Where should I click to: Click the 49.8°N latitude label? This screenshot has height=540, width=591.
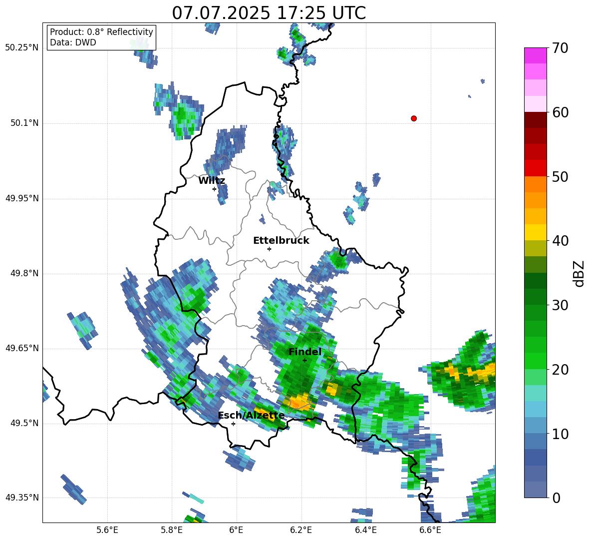point(24,273)
